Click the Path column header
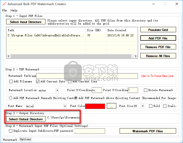 coord(46,30)
